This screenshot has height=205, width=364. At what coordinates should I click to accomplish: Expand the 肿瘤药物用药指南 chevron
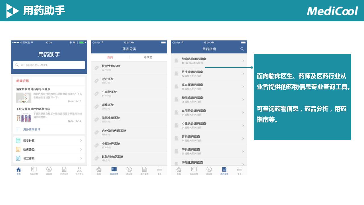243,61
